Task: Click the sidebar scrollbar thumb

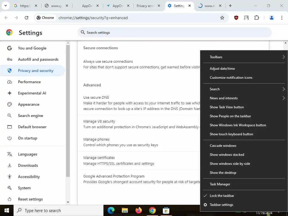Action: tap(68, 111)
